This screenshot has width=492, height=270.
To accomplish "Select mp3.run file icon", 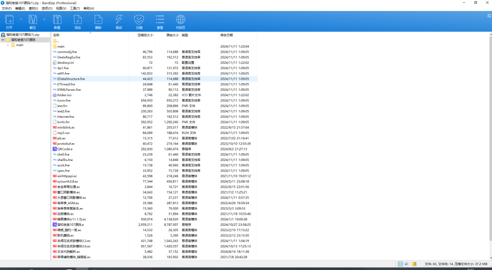I will (x=55, y=133).
